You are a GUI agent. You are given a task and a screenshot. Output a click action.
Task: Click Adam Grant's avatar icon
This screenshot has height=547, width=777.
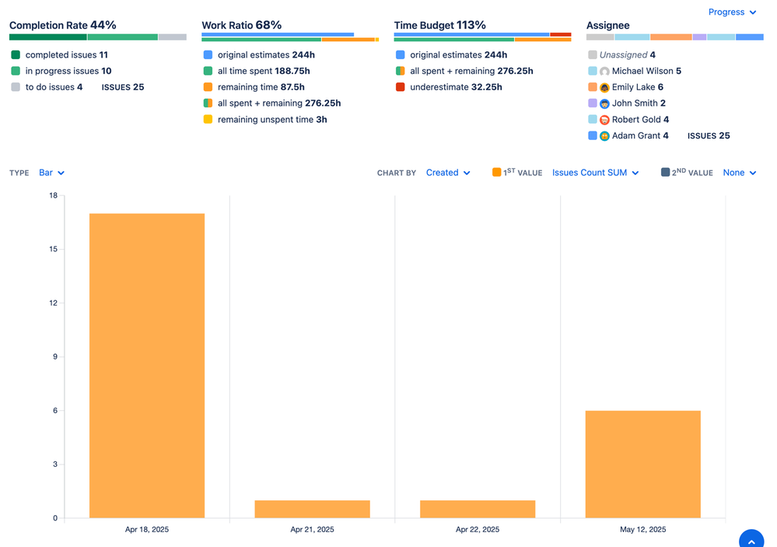click(604, 136)
